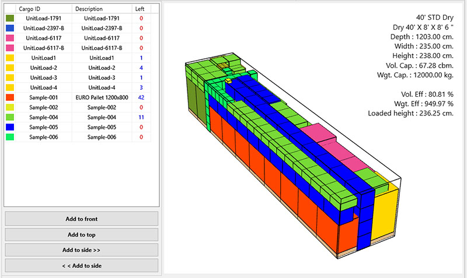The width and height of the screenshot is (467, 278).
Task: Select the 'UnitLoad-2397-B' Cargo ID cell
Action: tap(43, 28)
